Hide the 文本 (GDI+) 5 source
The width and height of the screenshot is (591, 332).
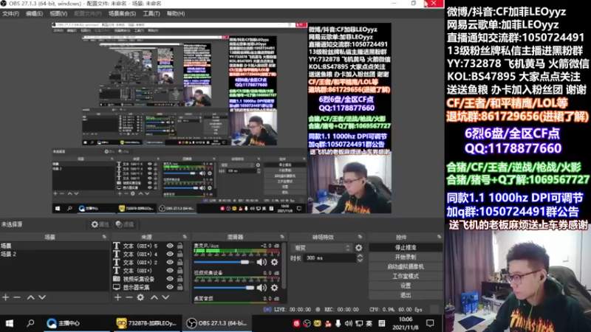point(170,246)
